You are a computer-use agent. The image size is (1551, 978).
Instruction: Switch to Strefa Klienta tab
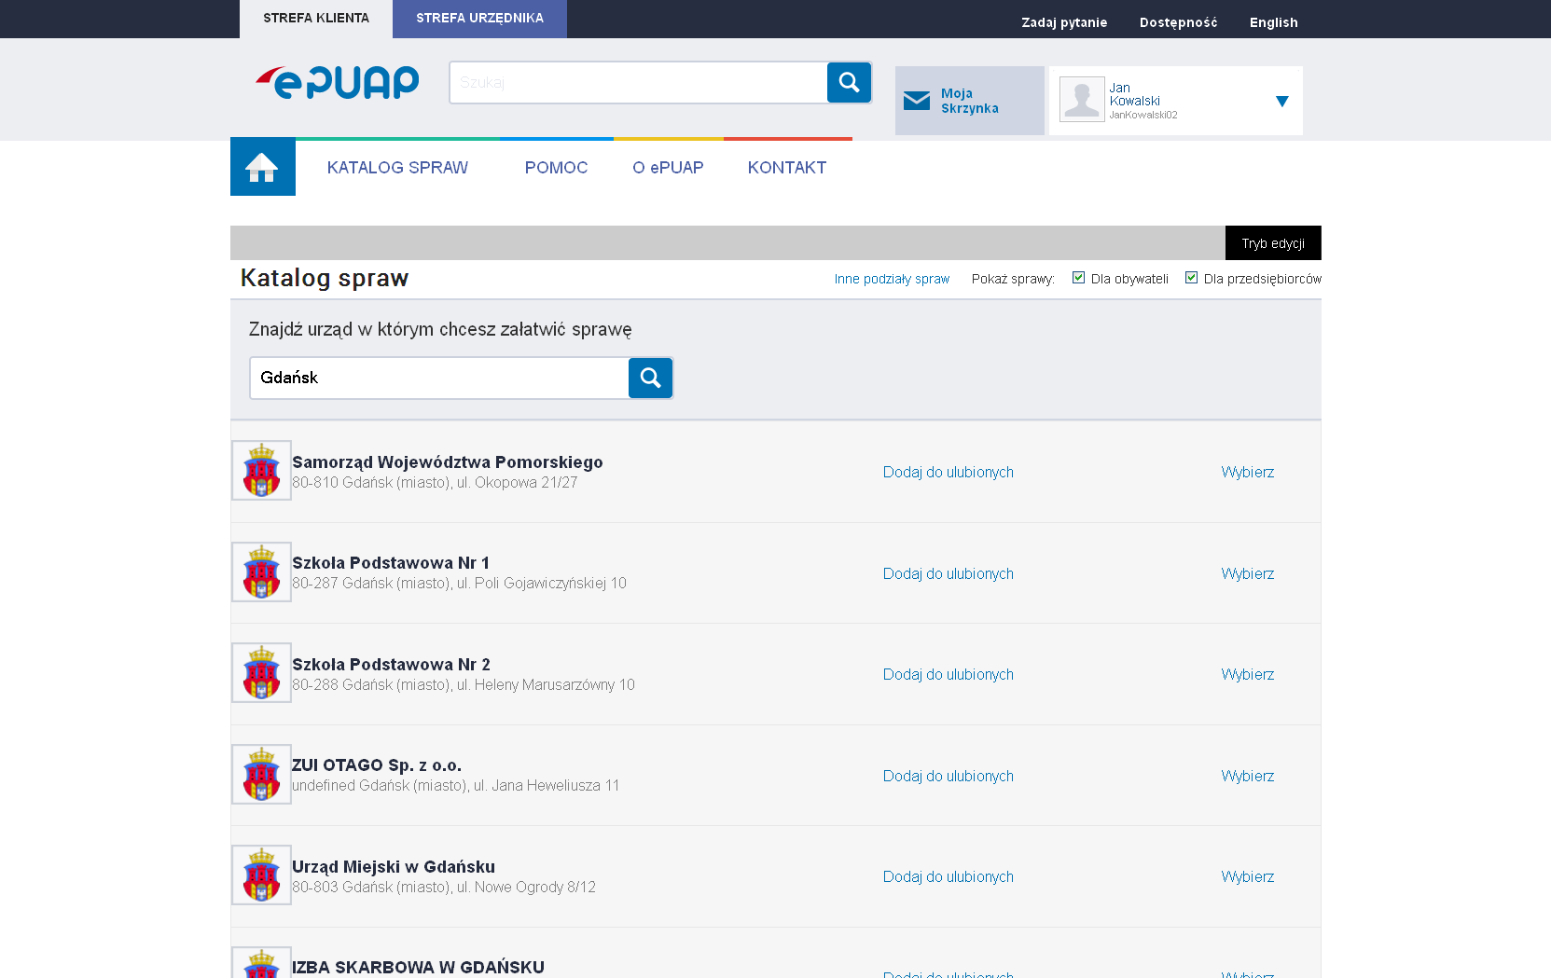316,19
